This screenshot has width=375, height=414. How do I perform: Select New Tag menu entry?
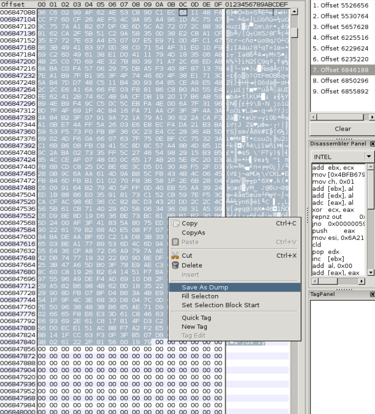pos(194,326)
